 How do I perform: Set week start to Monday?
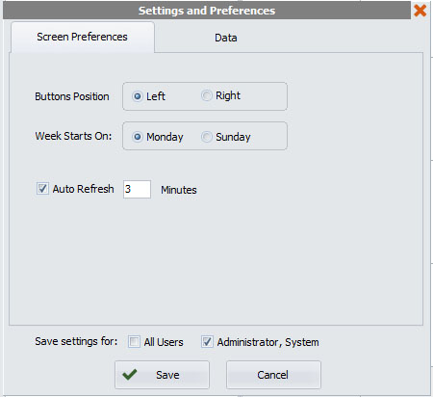(x=138, y=137)
